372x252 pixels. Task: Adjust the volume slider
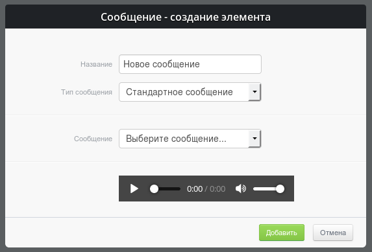(269, 189)
